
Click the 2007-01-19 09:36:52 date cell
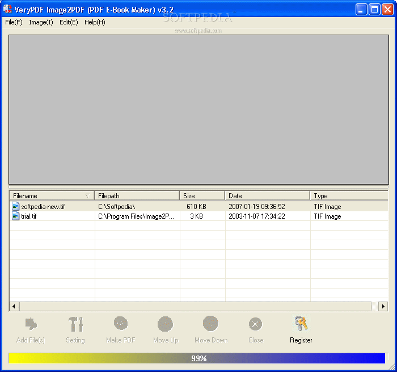pos(257,207)
